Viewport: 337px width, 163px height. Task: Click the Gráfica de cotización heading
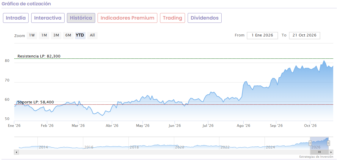pos(26,4)
